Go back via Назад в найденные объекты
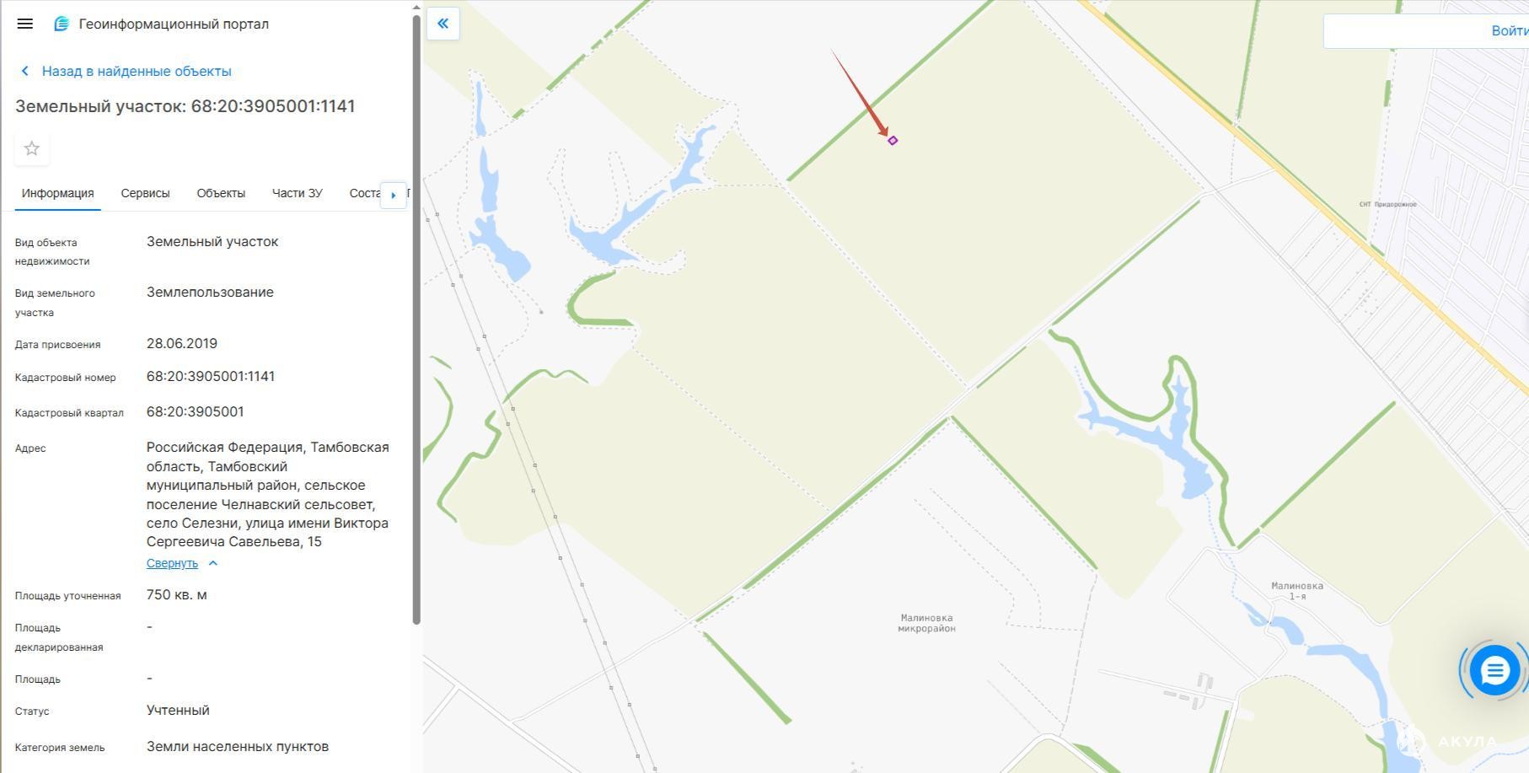The image size is (1529, 773). coord(137,71)
